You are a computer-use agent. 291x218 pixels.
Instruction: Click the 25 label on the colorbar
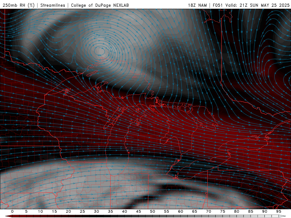[x=83, y=211]
